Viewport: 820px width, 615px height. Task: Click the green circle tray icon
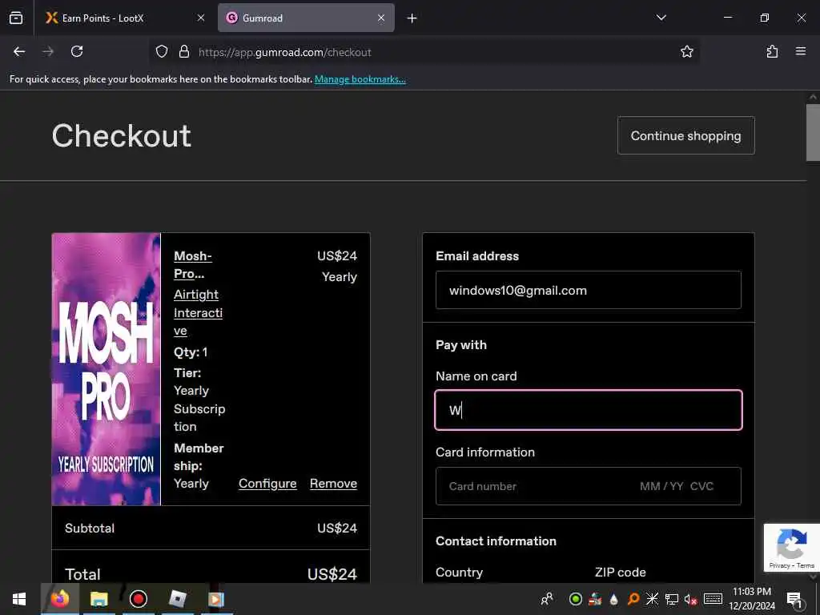tap(575, 599)
